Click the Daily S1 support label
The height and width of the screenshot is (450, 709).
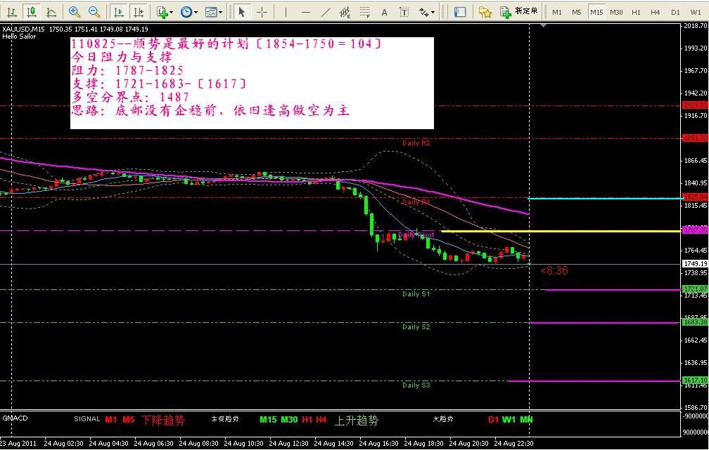tap(416, 294)
